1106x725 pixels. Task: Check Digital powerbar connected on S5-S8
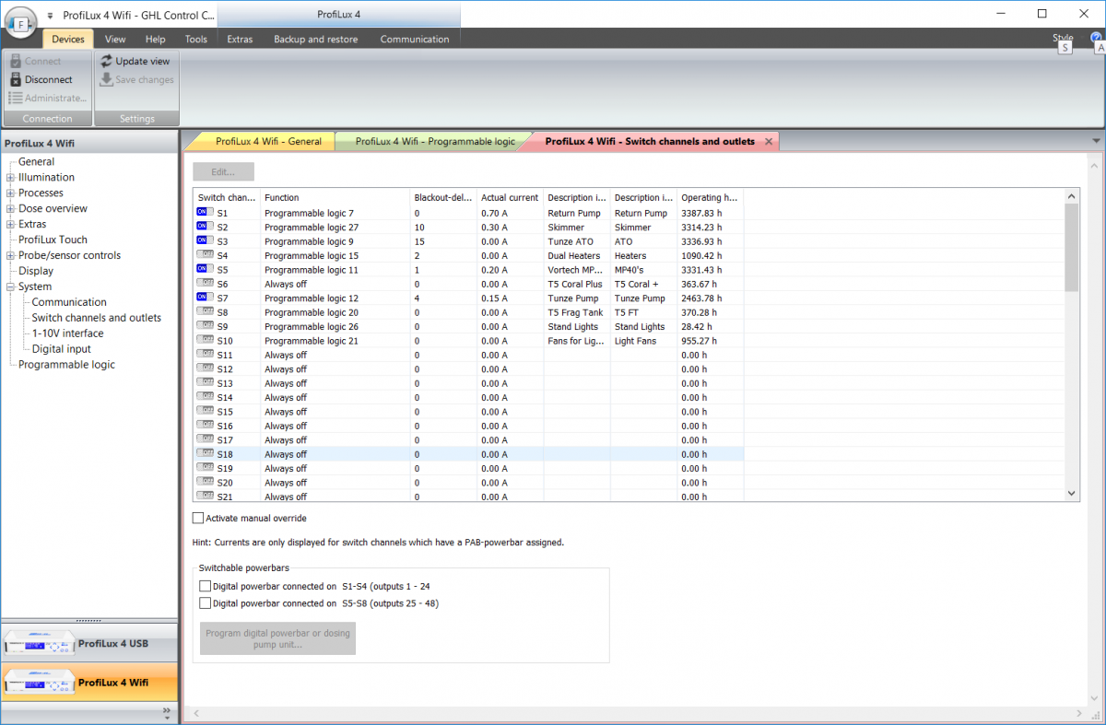point(205,603)
